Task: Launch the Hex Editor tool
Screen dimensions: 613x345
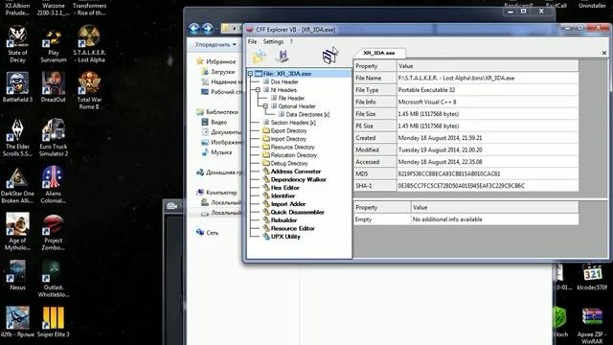Action: click(x=285, y=188)
